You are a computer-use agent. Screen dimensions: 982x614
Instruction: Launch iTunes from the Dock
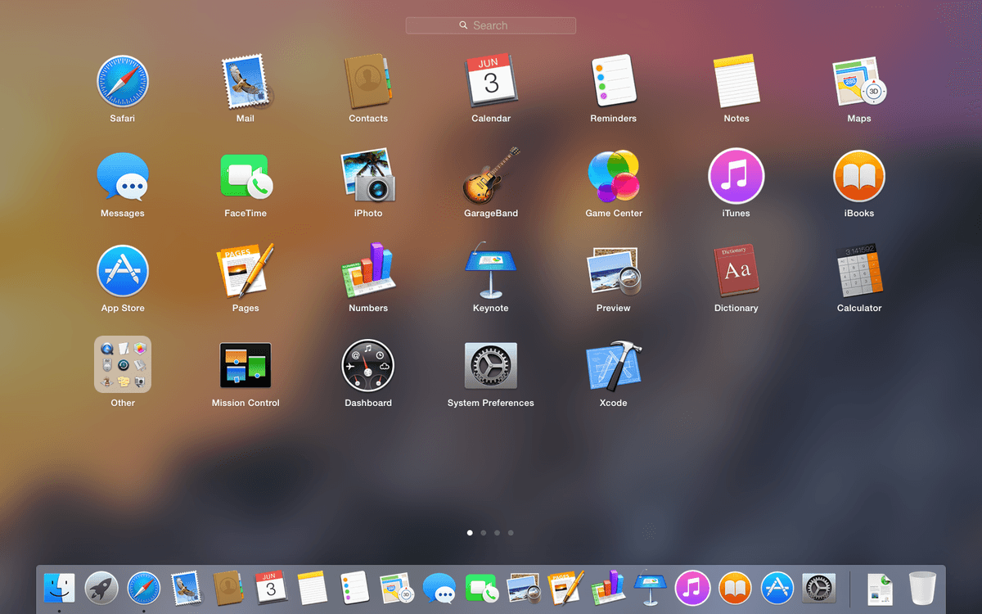pyautogui.click(x=691, y=588)
